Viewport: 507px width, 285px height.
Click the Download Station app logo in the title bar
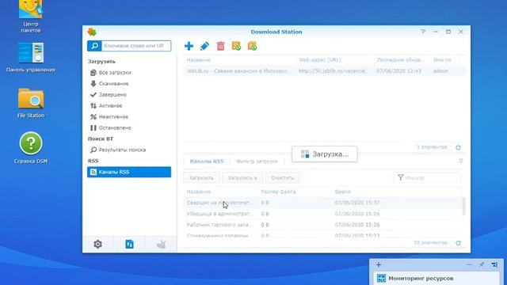coord(92,32)
